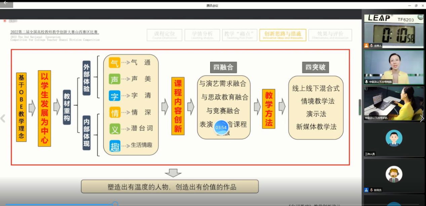The height and width of the screenshot is (206, 426).
Task: Open the 教学"痛点" slide tab
Action: (240, 35)
